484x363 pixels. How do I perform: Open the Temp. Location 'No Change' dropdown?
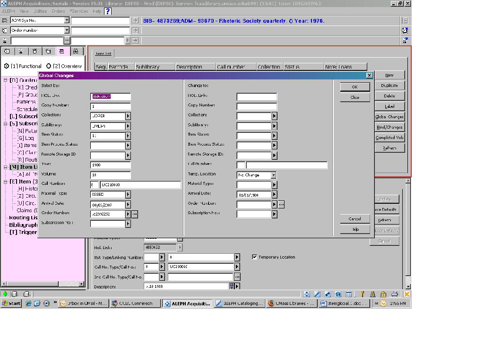pyautogui.click(x=273, y=175)
